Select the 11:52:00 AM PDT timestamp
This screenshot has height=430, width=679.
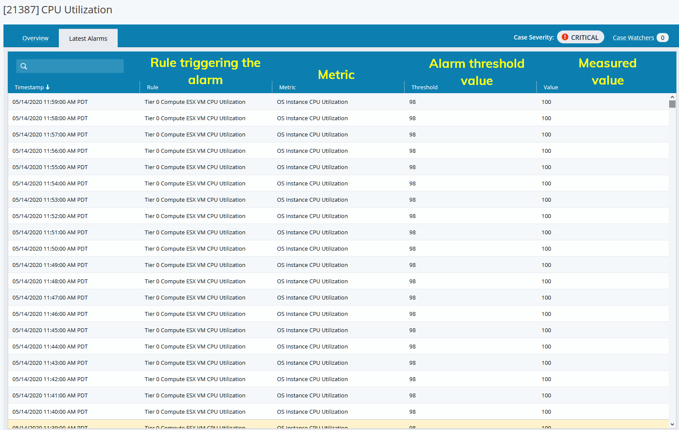pos(50,216)
